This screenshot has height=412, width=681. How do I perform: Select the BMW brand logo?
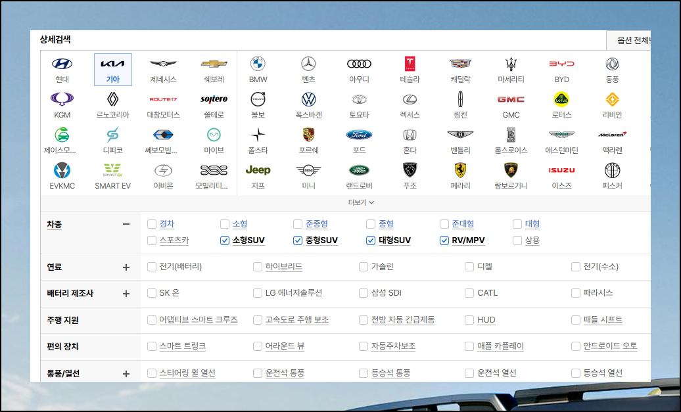tap(258, 64)
